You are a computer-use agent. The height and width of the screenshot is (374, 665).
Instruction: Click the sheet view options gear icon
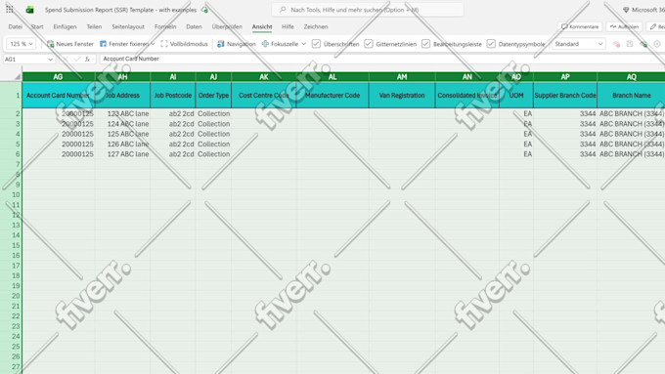click(x=657, y=44)
